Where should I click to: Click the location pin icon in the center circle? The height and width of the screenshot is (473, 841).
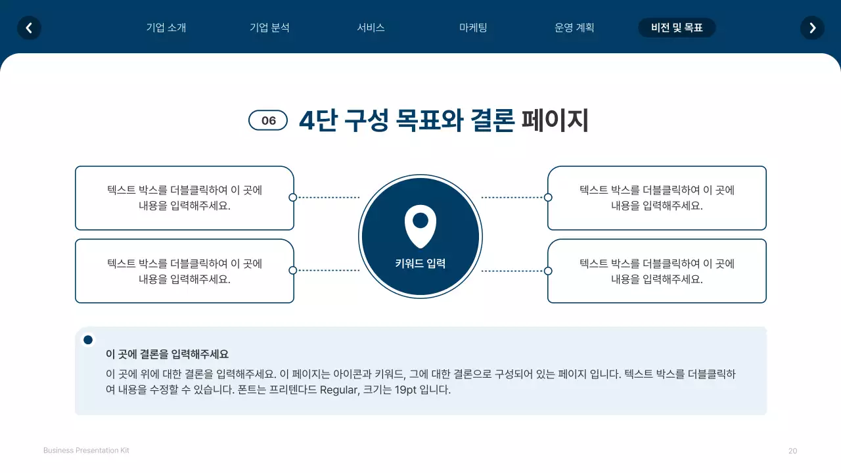coord(420,225)
